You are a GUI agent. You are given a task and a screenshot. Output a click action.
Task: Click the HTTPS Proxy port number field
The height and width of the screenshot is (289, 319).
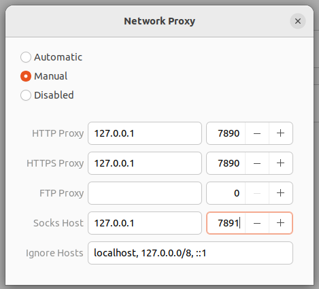[226, 163]
